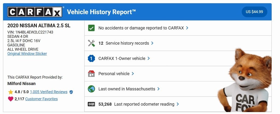Open the 1,005 Verified Reviews link
The image size is (280, 114).
tap(49, 92)
